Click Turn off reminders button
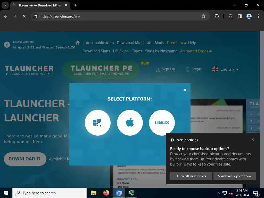Viewport: 264px width, 198px height. pos(191,176)
